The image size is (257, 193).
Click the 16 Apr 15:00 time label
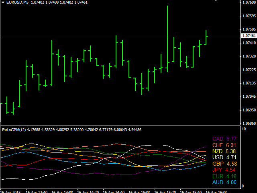141,191
